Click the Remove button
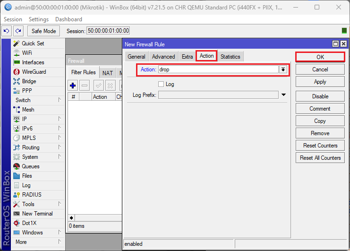This screenshot has width=350, height=251. pyautogui.click(x=320, y=133)
